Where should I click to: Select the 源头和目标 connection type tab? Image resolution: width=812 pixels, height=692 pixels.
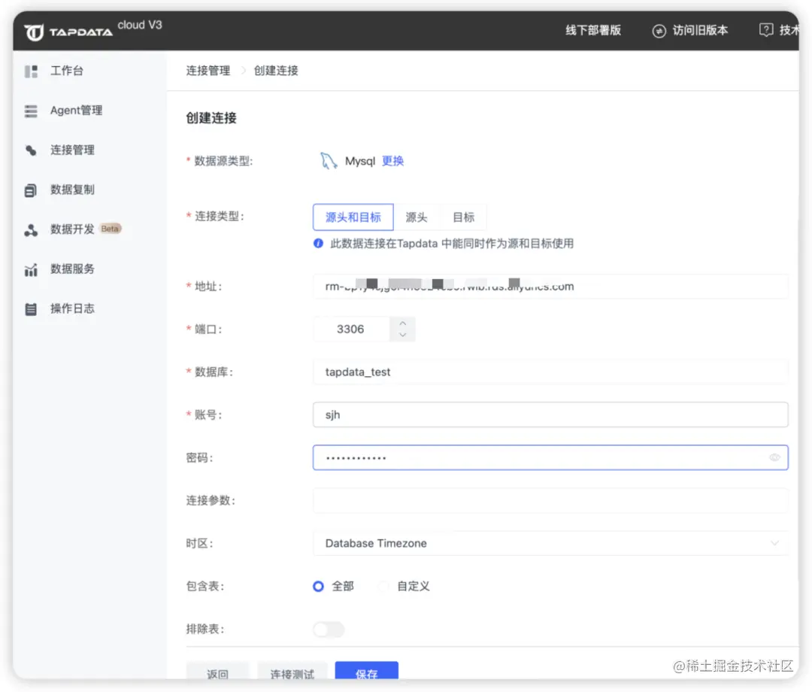click(x=353, y=217)
